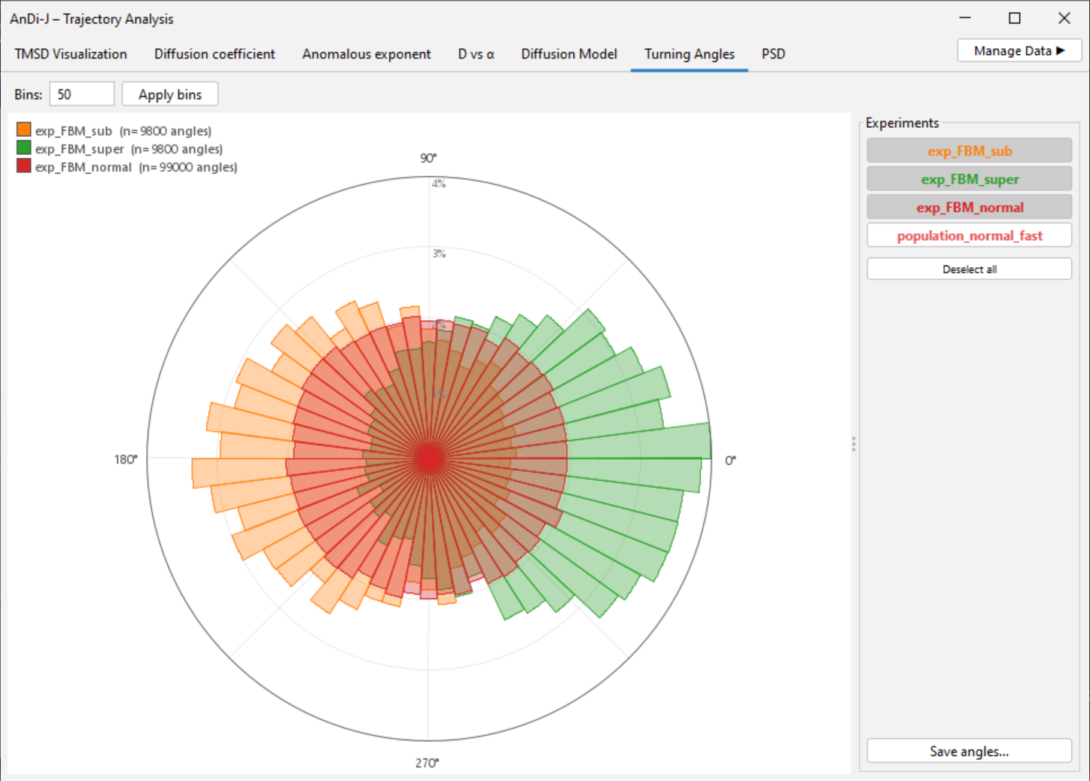Image resolution: width=1090 pixels, height=781 pixels.
Task: Open the Diffusion coefficient tab
Action: tap(215, 54)
